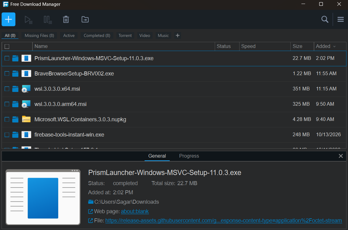Sort list by Status column header
This screenshot has width=348, height=230.
227,46
